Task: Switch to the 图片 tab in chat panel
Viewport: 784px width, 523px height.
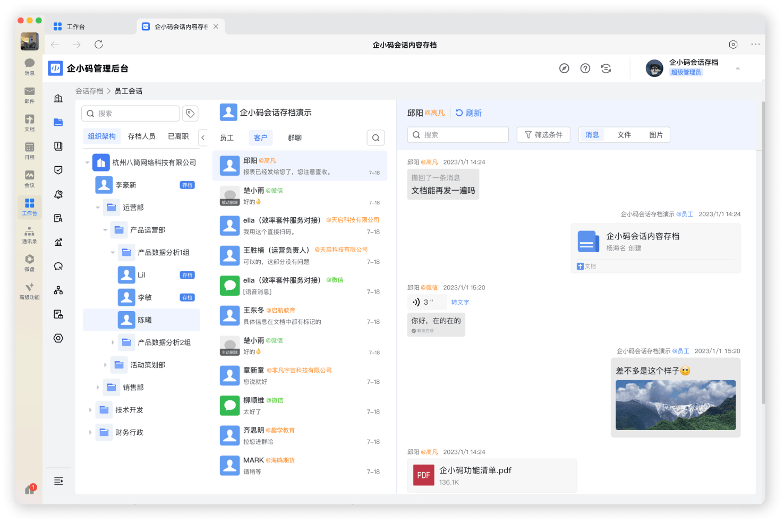Action: pos(656,135)
